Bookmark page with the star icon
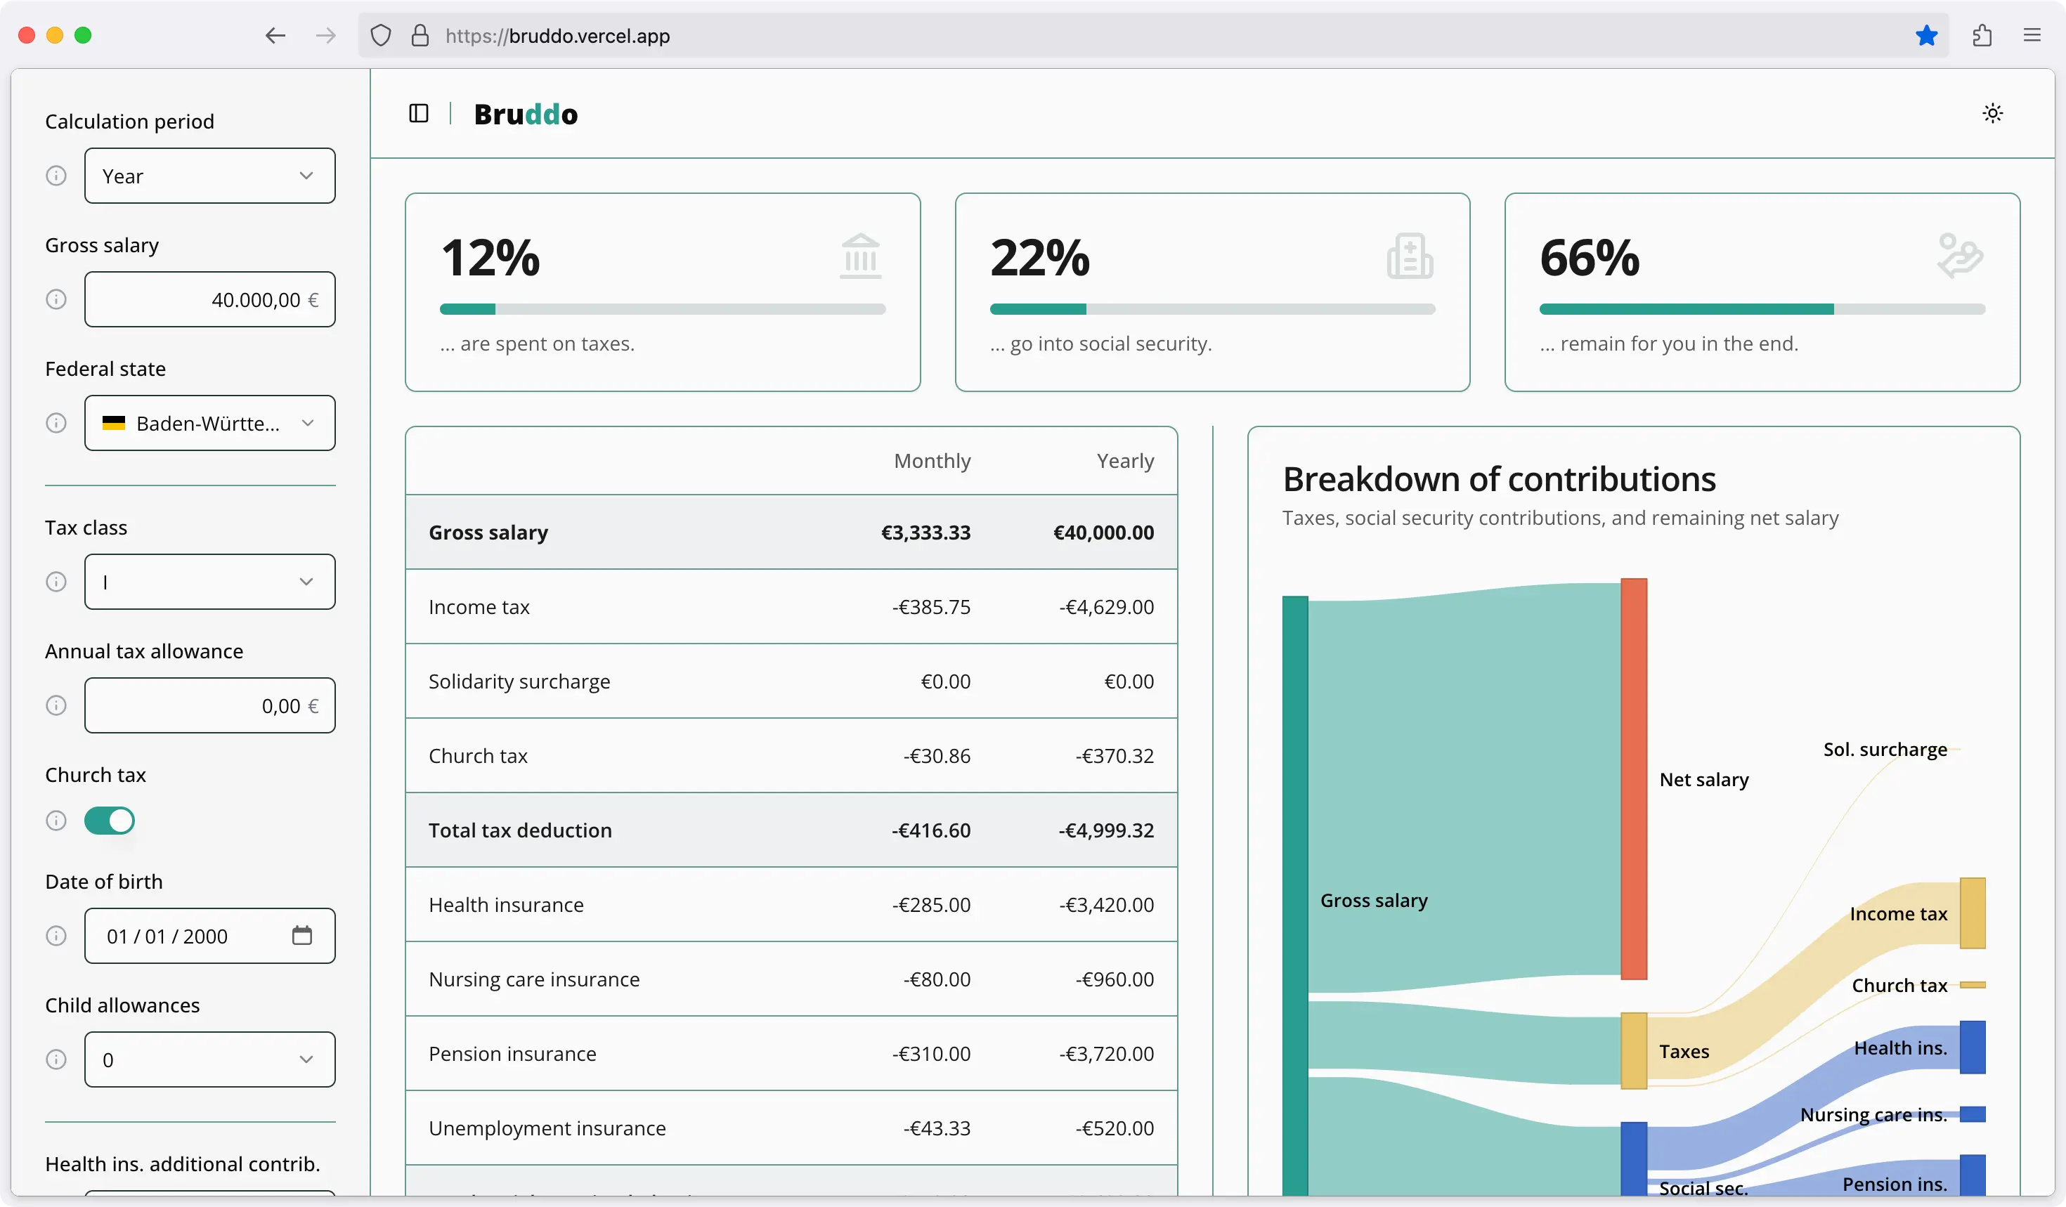Screen dimensions: 2066x1207 click(x=1925, y=35)
